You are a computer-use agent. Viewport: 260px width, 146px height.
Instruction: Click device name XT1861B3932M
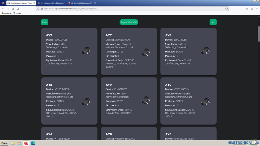coord(62,89)
